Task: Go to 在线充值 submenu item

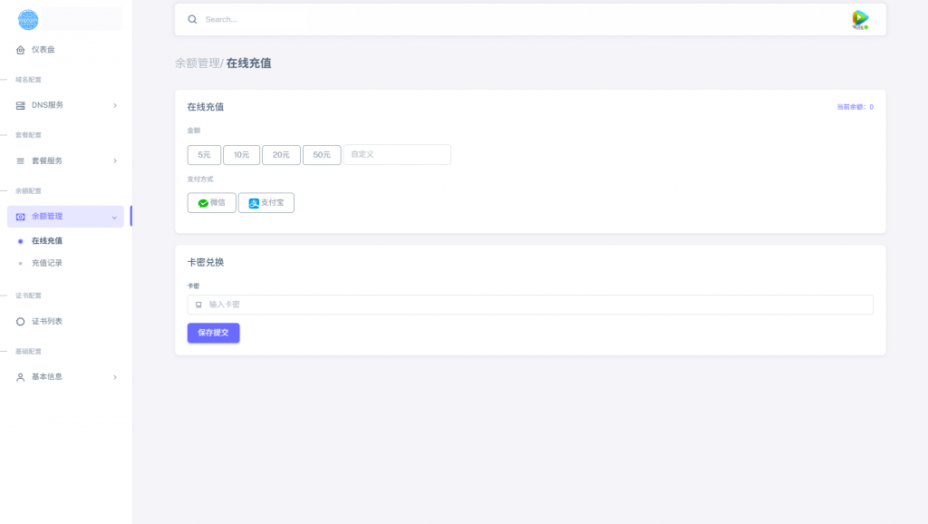Action: 47,241
